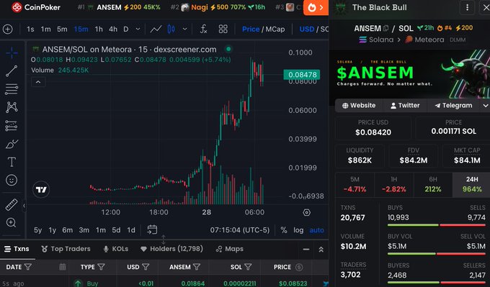Open The Black Bull options menu
490x287 pixels.
pyautogui.click(x=467, y=7)
